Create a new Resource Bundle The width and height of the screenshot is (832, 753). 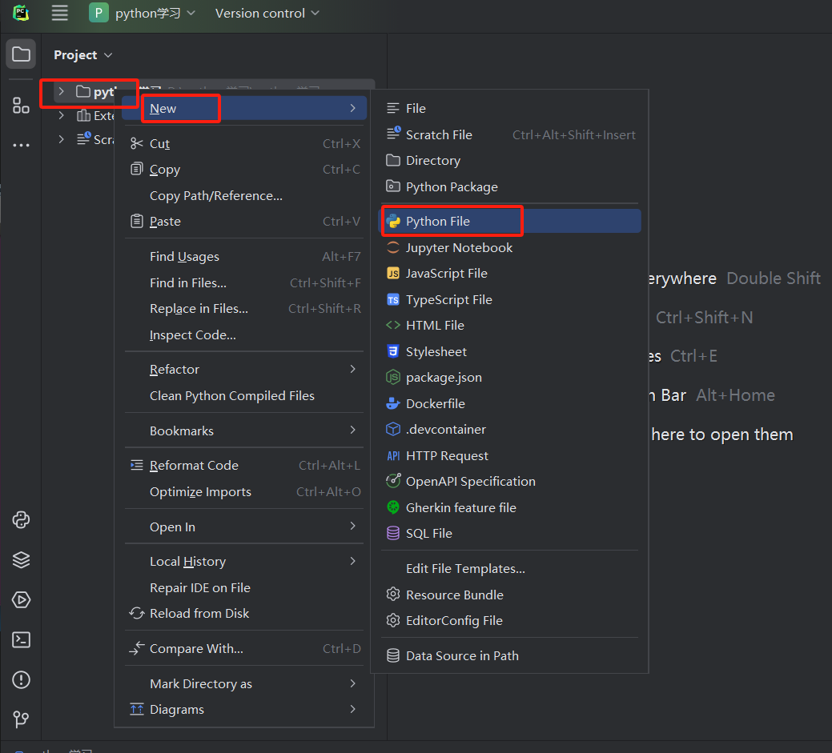(510, 595)
